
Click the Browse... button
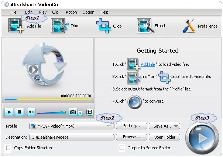[131, 137]
